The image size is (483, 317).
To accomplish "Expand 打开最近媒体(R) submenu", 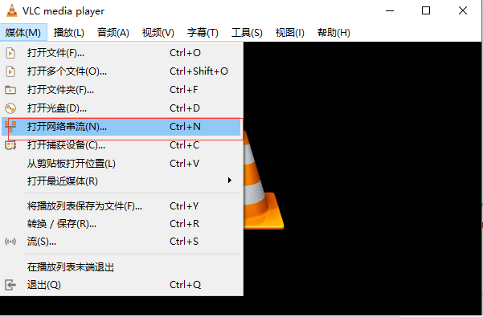I will coord(121,181).
